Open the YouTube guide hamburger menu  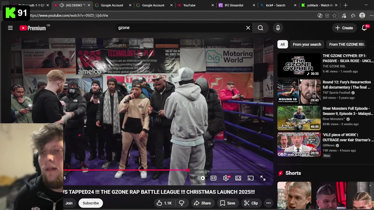pos(10,28)
